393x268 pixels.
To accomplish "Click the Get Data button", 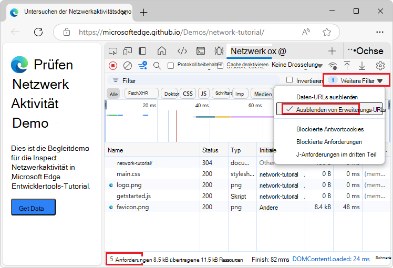I will click(33, 207).
